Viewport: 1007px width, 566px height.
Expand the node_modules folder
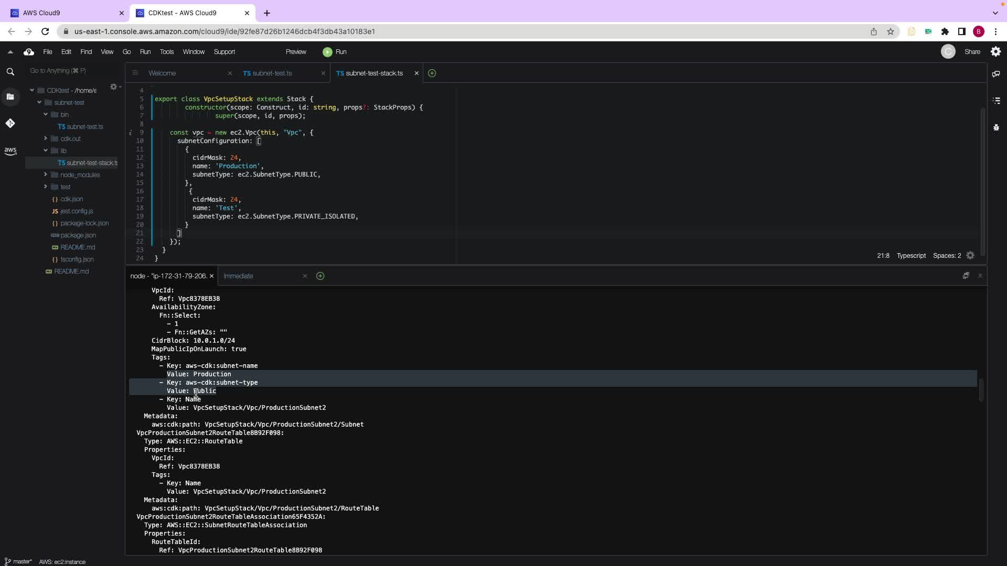(46, 175)
